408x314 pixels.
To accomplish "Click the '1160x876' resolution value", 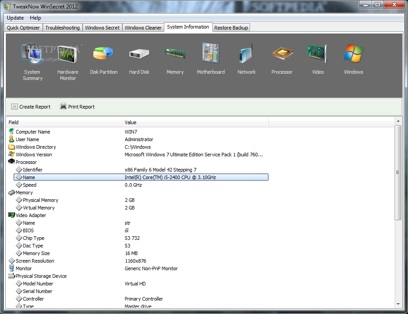I will tap(136, 261).
